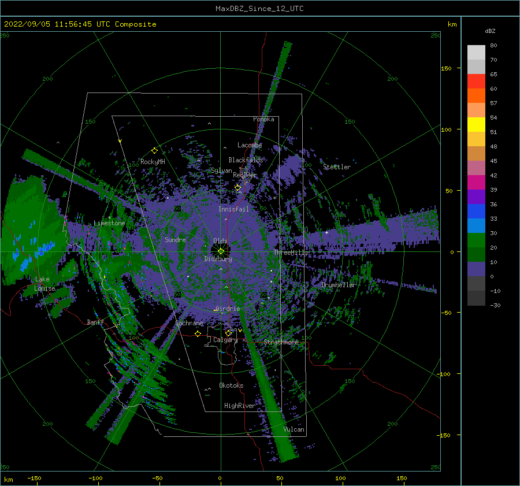Image resolution: width=520 pixels, height=486 pixels.
Task: Click the Cochrane city label
Action: click(x=189, y=323)
